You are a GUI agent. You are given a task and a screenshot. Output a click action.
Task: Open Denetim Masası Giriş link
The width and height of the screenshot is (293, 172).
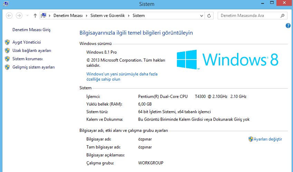31,30
